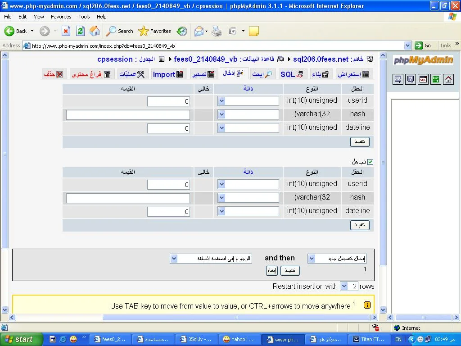Expand function dropdown for first userid row
The image size is (461, 346).
point(221,101)
